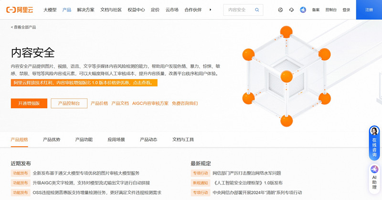Image resolution: width=382 pixels, height=200 pixels.
Task: Click the 控制台 link
Action: pyautogui.click(x=331, y=10)
